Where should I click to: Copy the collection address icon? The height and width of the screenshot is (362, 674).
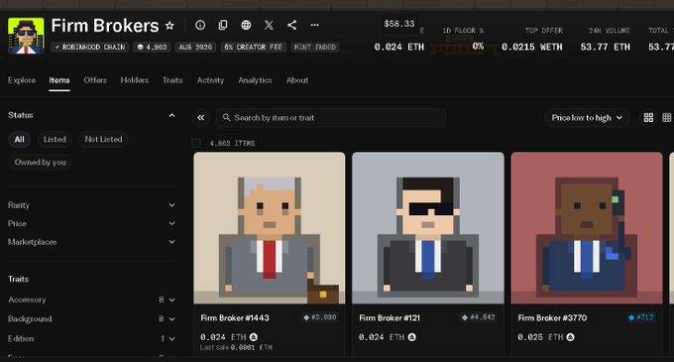pyautogui.click(x=223, y=26)
